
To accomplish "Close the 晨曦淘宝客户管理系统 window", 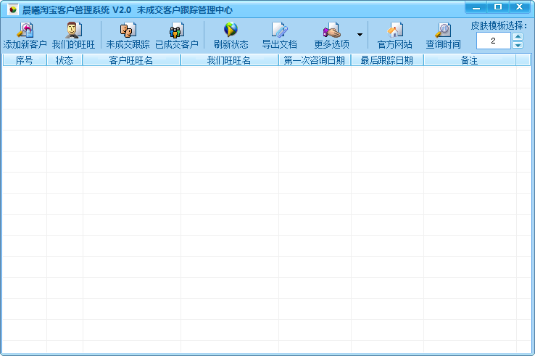I will (x=520, y=7).
